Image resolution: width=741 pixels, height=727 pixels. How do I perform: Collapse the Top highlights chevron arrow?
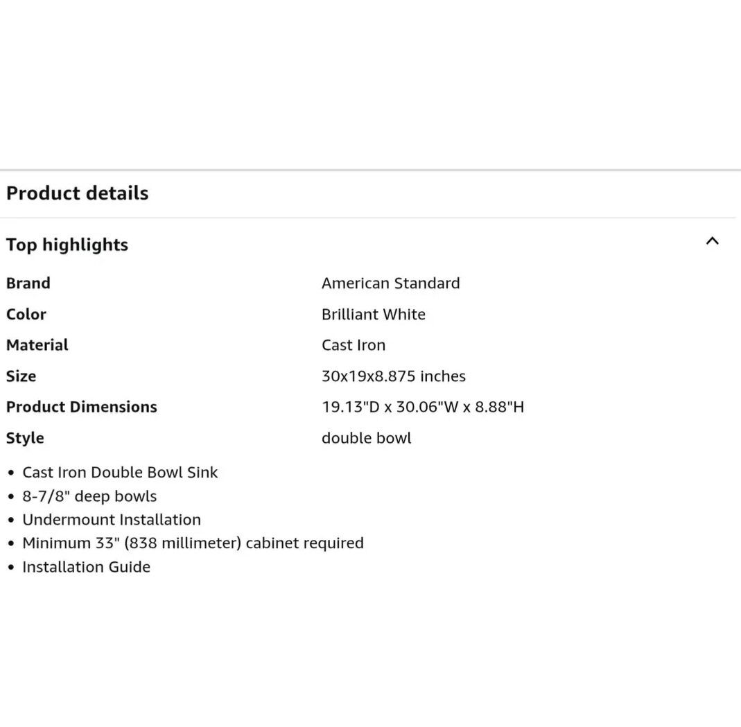(x=712, y=241)
